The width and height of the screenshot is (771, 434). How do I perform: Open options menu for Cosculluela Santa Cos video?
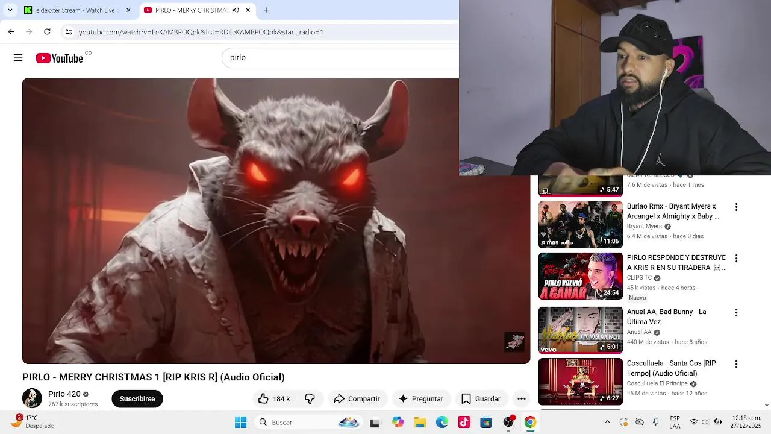click(736, 364)
